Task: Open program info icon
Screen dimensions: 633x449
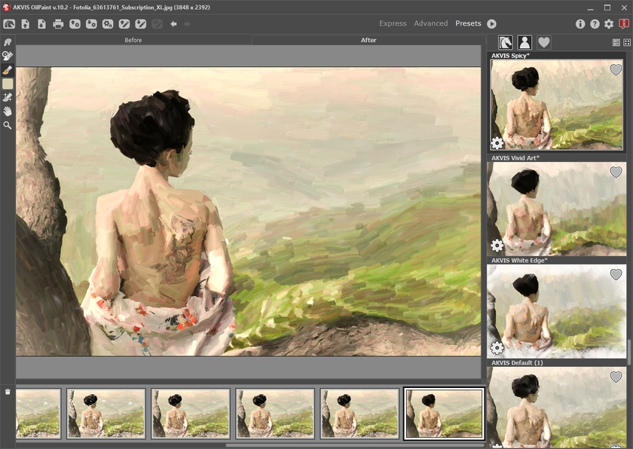Action: pos(580,24)
